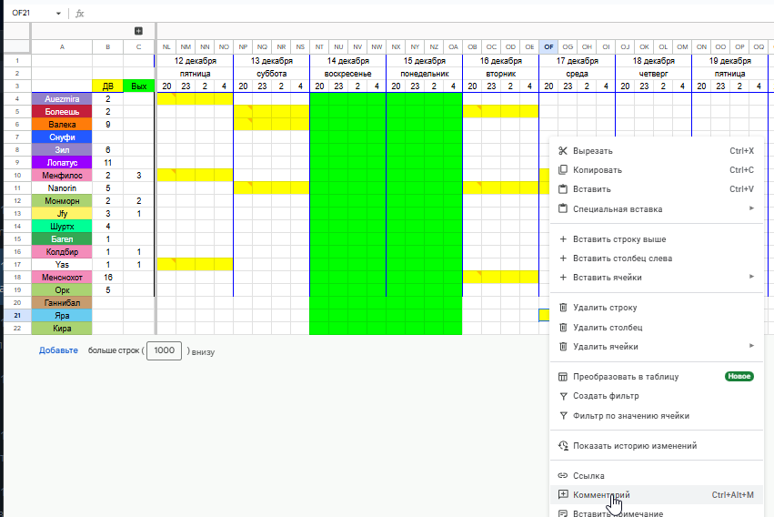Click the comment plus icon beside Комментарий

coord(563,494)
